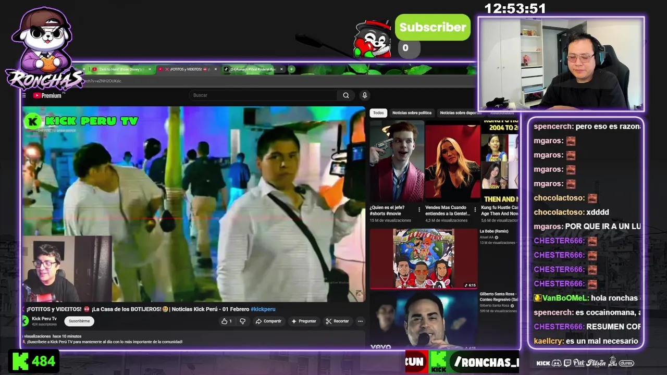Image resolution: width=667 pixels, height=375 pixels.
Task: Click the Durex sponsor logo
Action: pyautogui.click(x=627, y=363)
